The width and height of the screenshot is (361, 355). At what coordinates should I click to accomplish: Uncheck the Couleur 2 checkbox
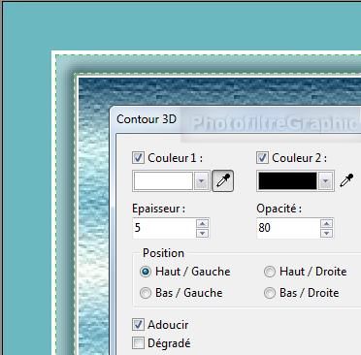[262, 158]
